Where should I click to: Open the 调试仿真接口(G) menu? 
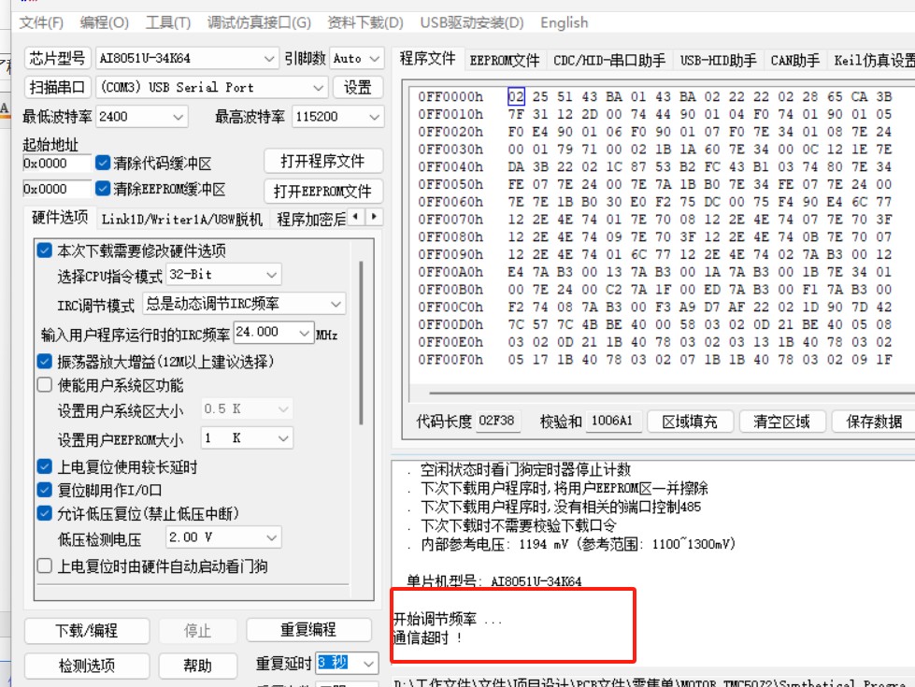(259, 22)
